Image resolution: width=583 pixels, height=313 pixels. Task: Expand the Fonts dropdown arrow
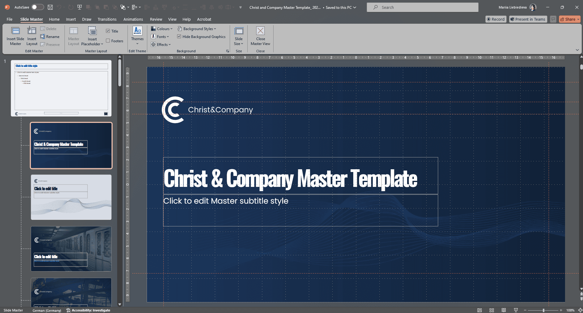point(168,37)
